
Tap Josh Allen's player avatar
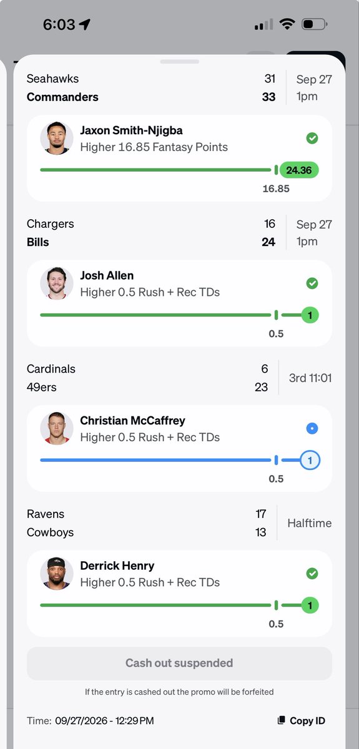click(x=57, y=283)
